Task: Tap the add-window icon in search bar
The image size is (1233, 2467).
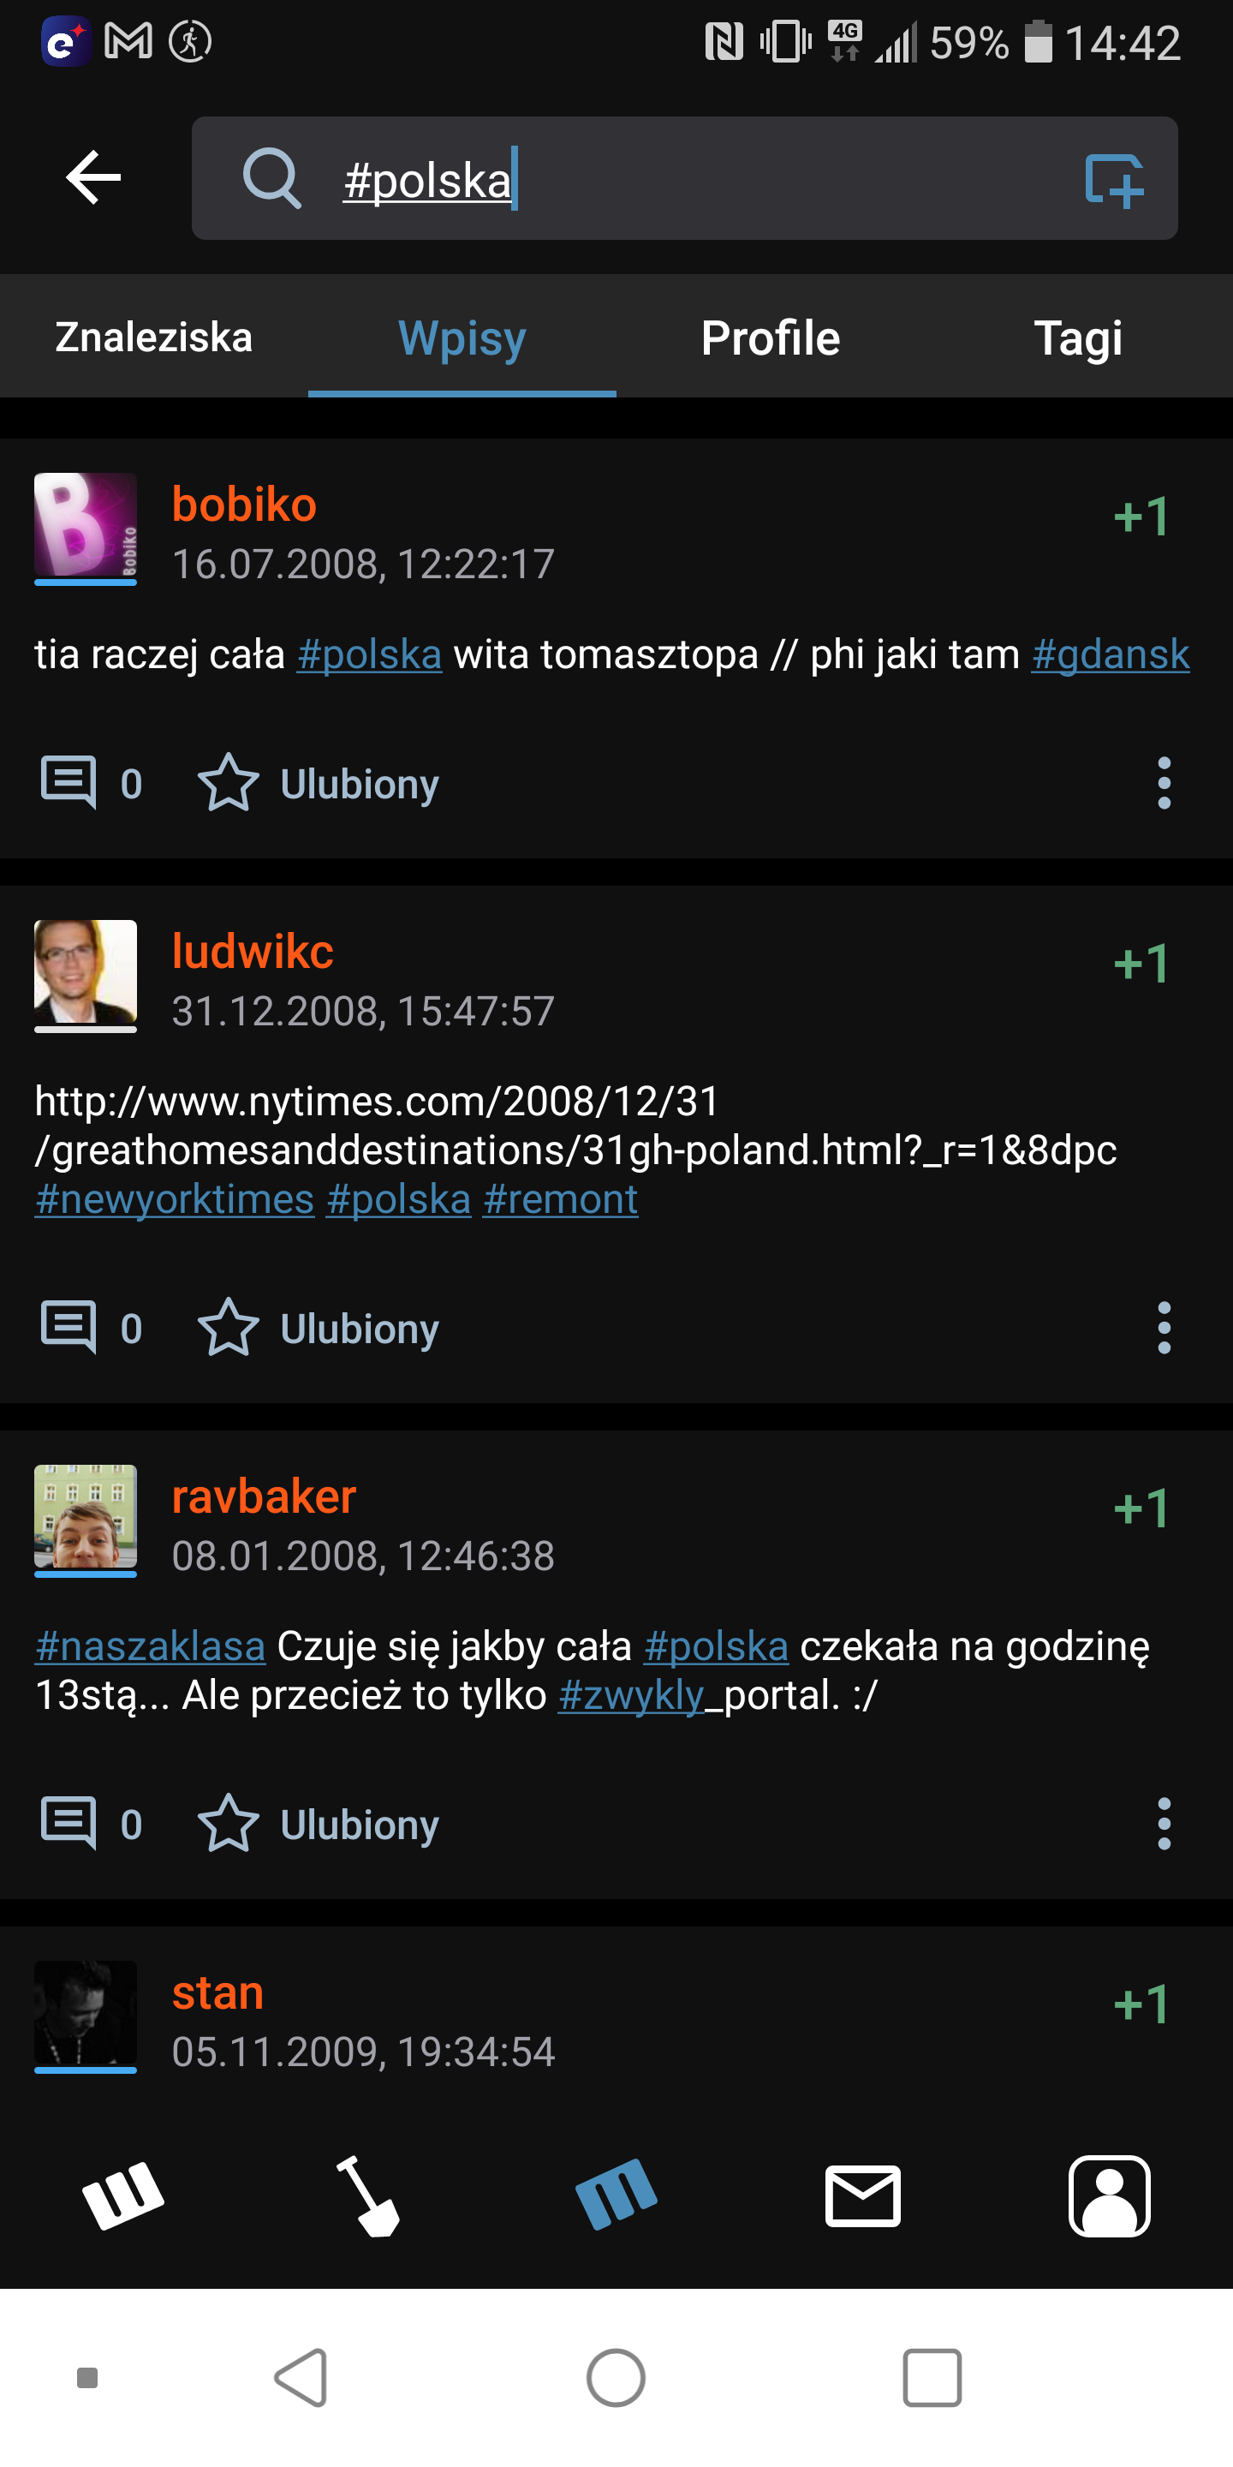Action: click(x=1113, y=179)
